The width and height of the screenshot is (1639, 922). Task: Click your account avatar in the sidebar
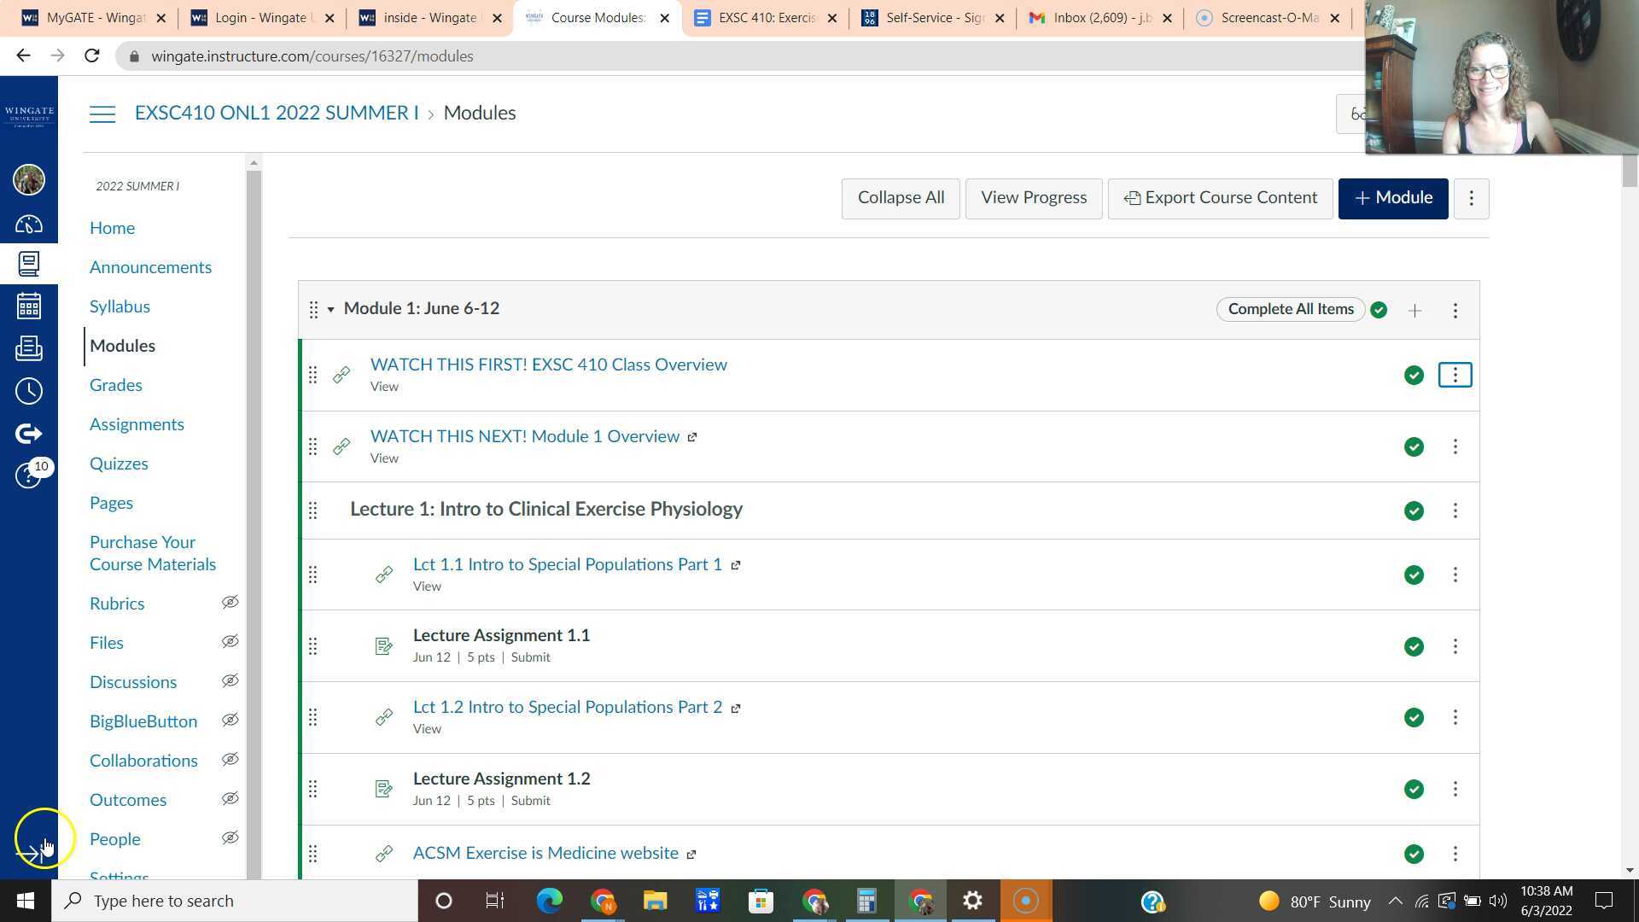click(x=29, y=180)
